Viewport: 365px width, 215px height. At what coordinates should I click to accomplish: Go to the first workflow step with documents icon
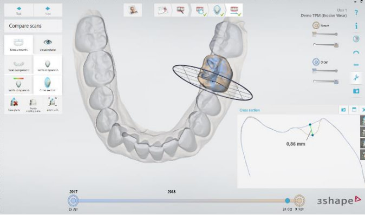pos(163,10)
